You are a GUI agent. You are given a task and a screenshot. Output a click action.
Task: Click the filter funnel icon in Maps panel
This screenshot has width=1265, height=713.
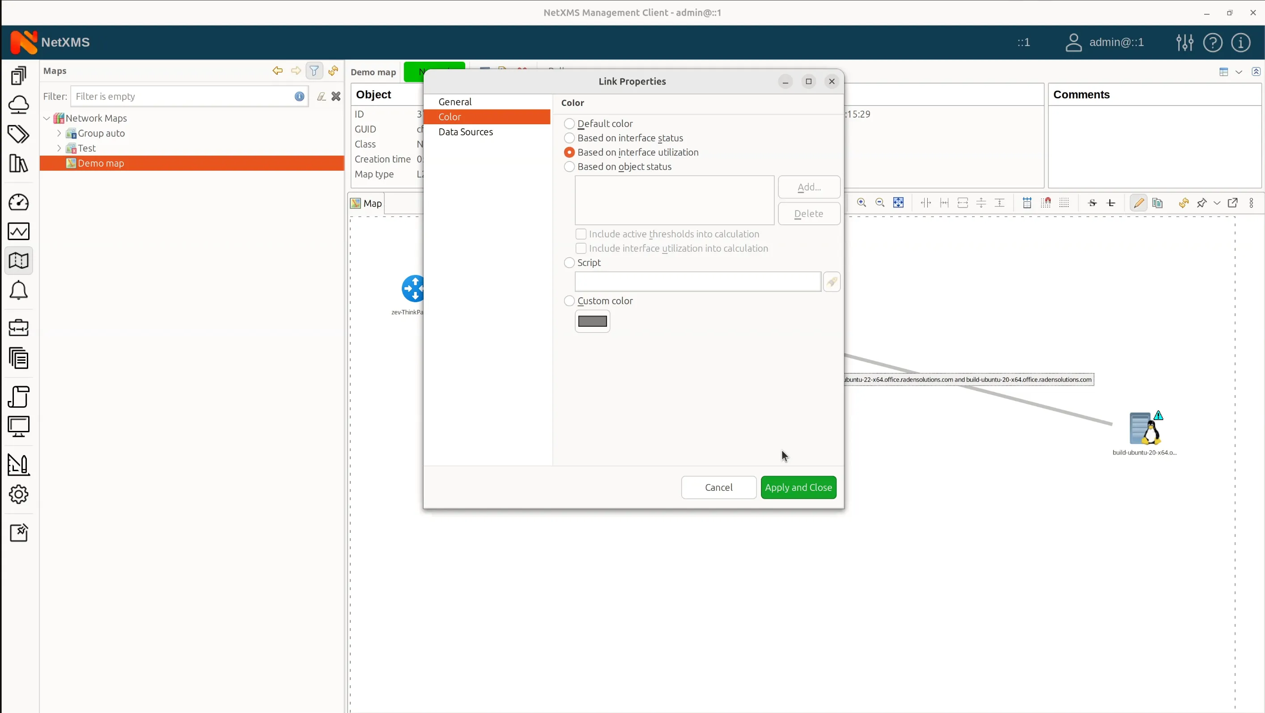[314, 71]
